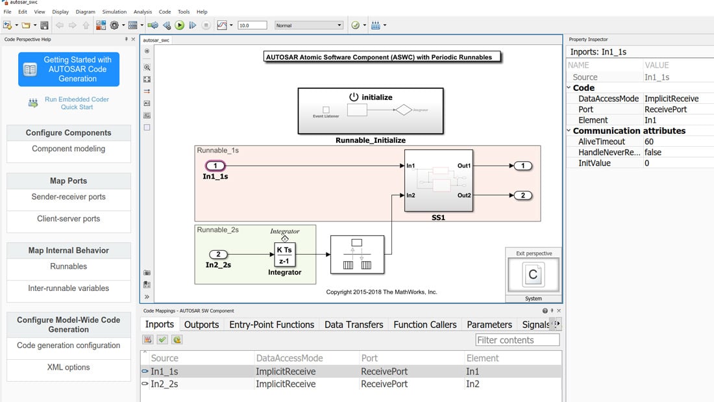Toggle HandleNeverReceived from false
Image resolution: width=714 pixels, height=402 pixels.
coord(651,152)
